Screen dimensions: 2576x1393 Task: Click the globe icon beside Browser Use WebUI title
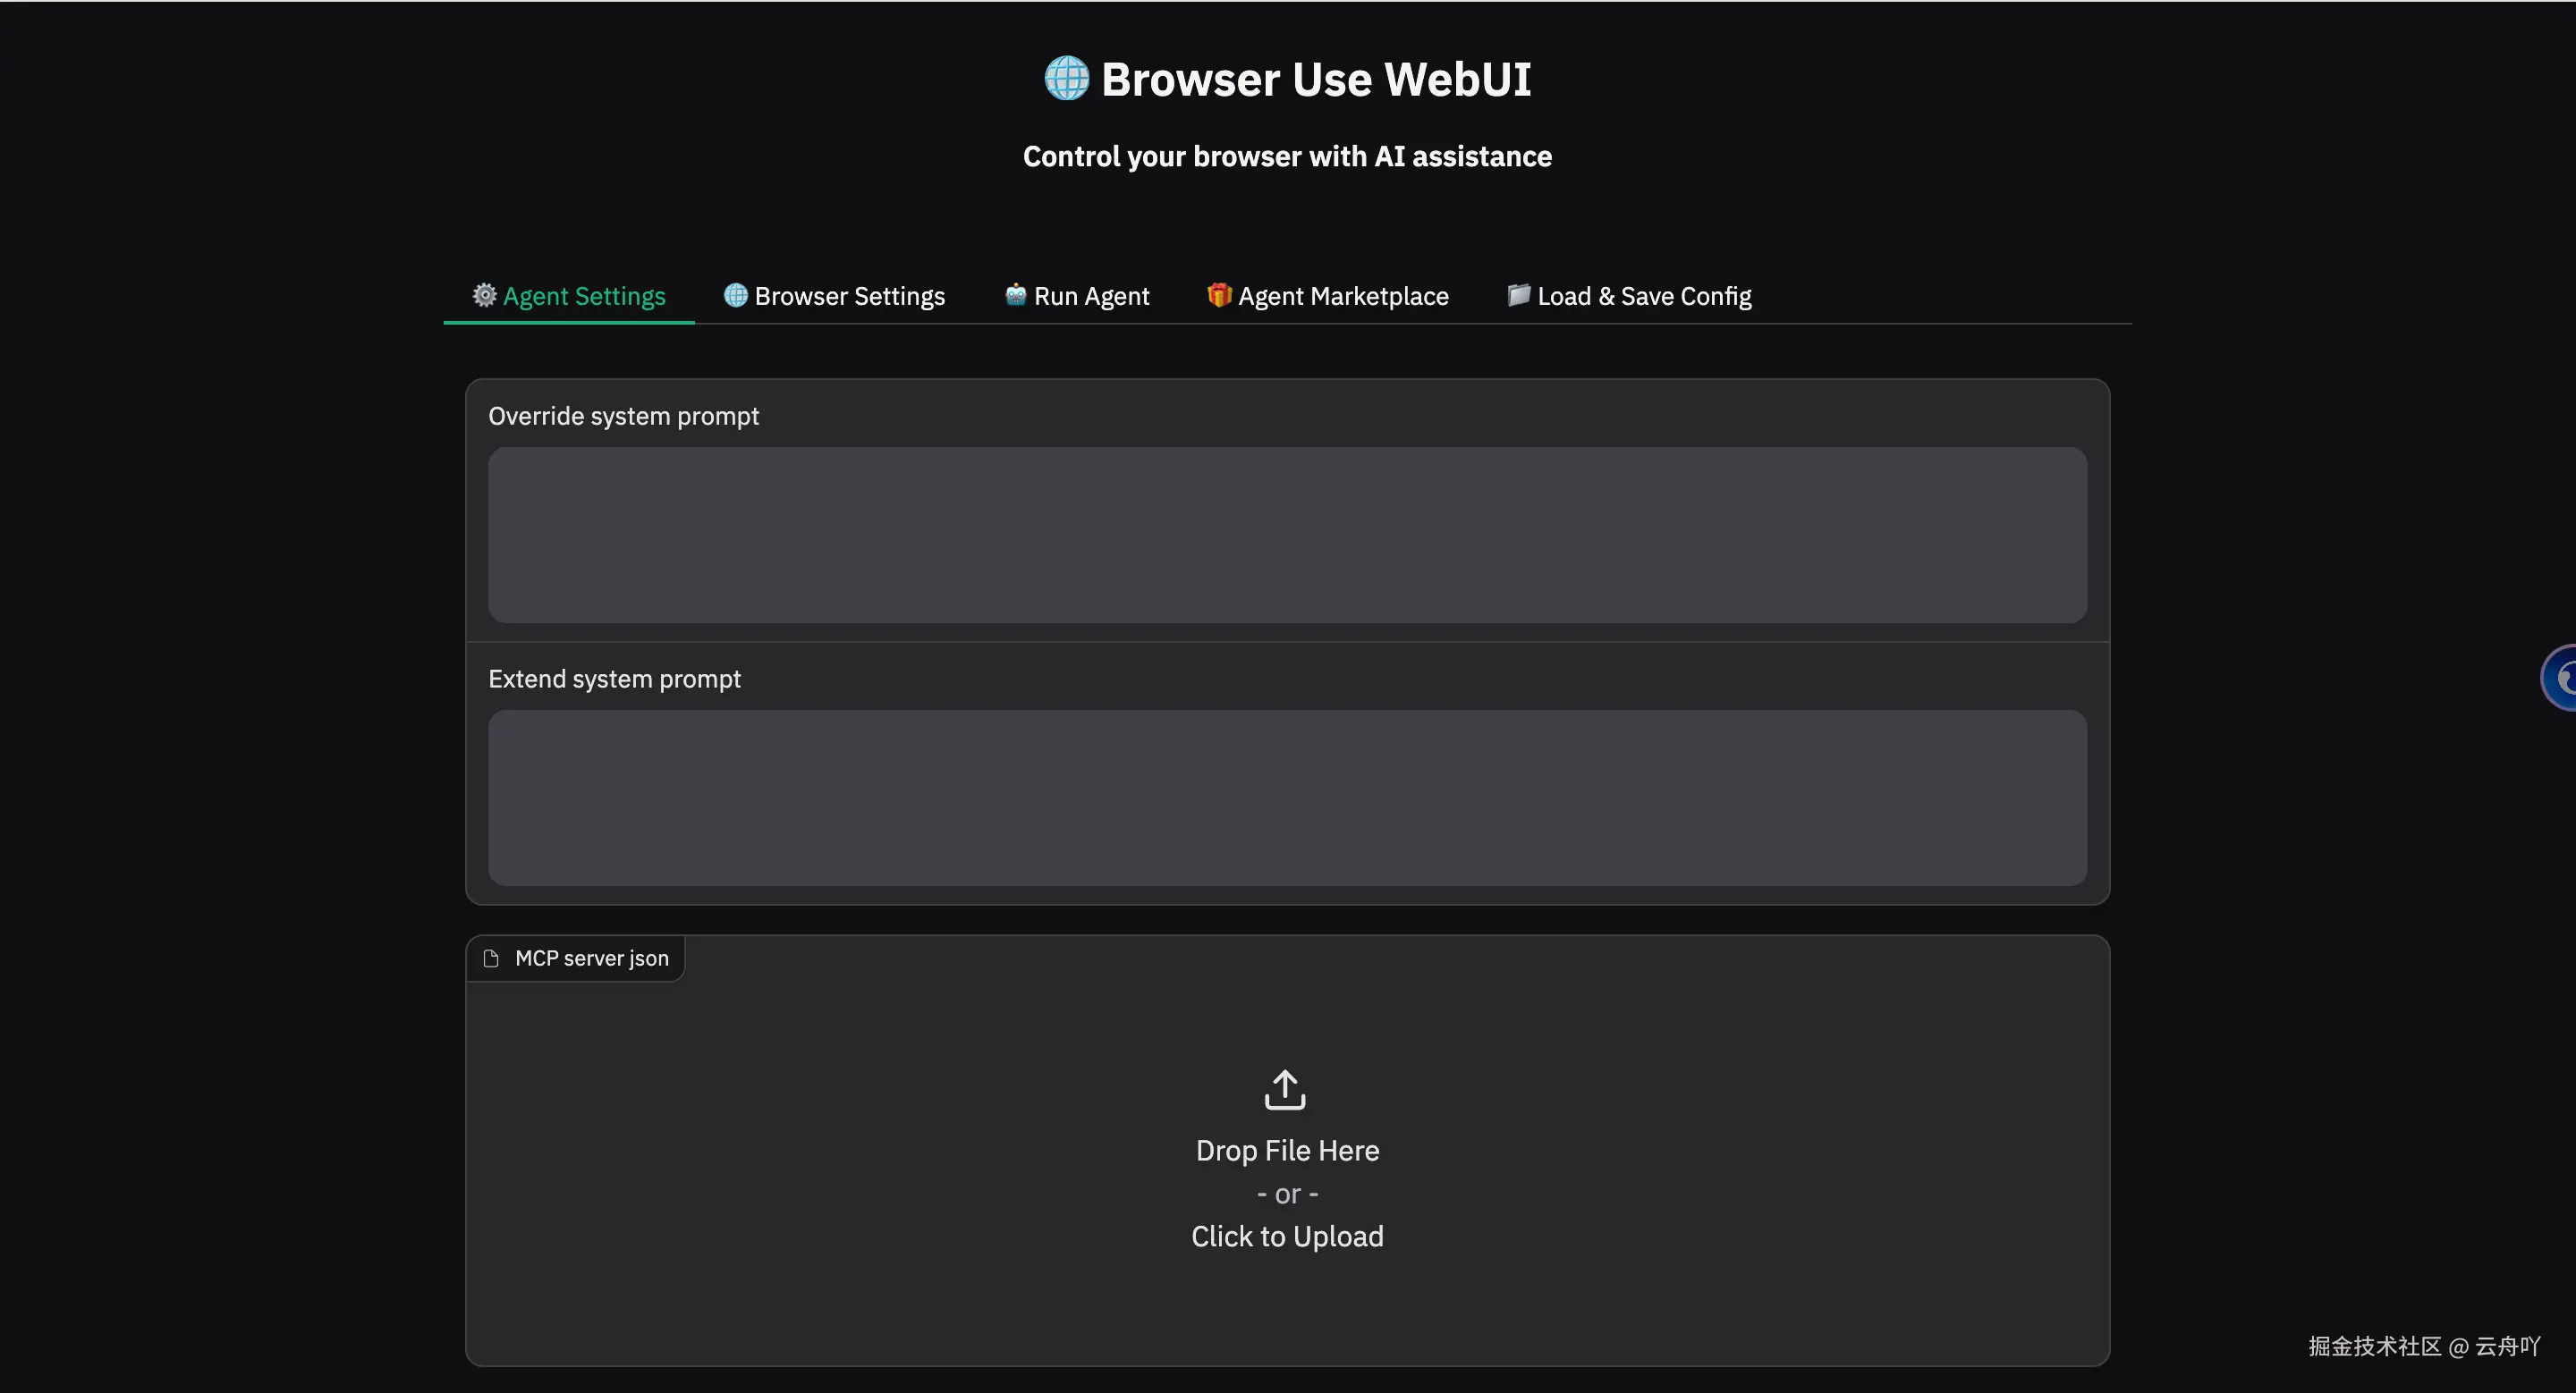(1066, 78)
